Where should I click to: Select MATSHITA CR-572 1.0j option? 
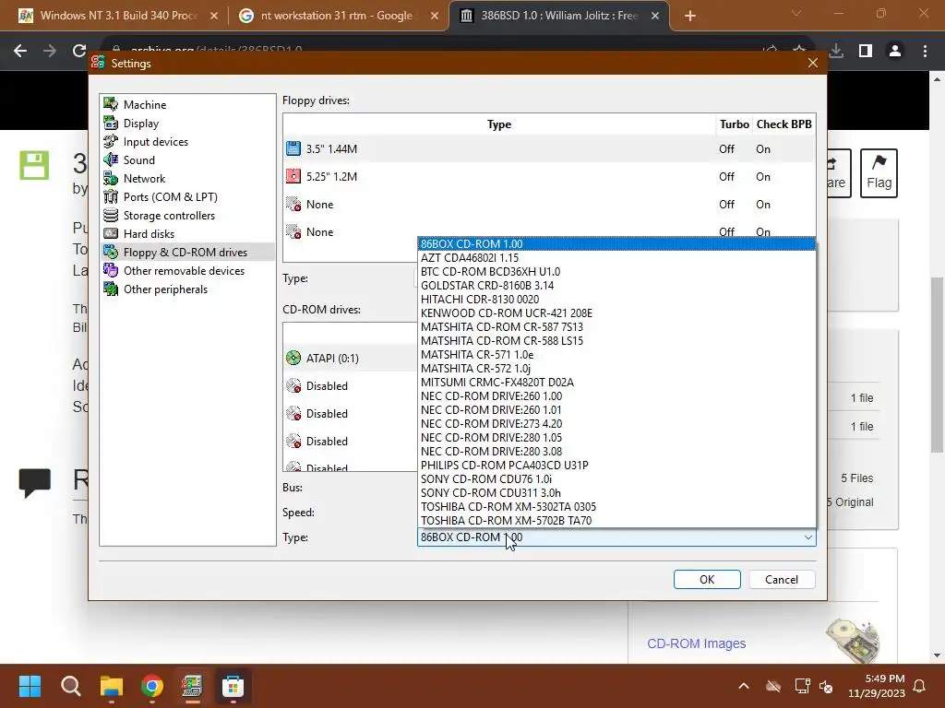tap(616, 369)
